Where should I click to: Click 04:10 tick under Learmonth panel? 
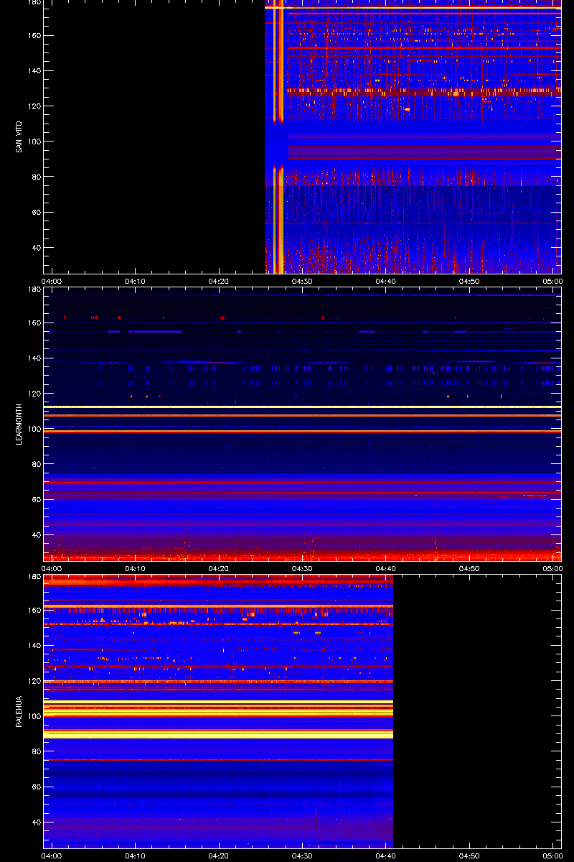[135, 568]
